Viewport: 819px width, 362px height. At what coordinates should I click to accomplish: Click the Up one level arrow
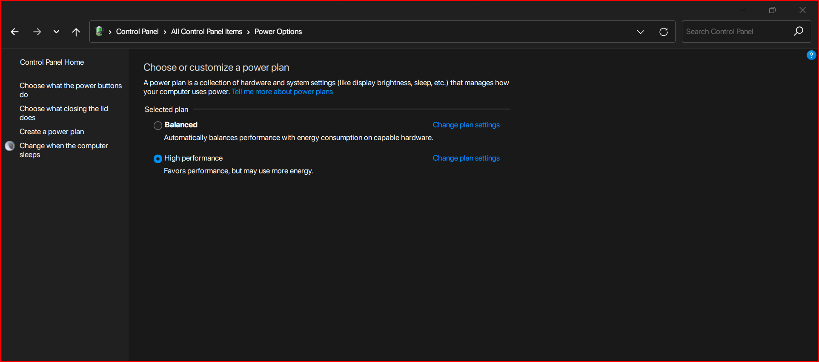76,32
